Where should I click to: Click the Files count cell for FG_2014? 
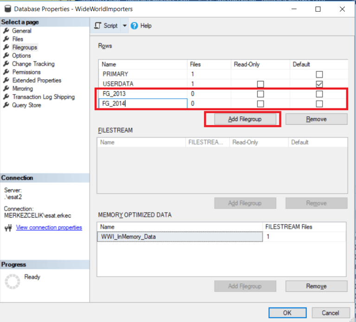coord(209,103)
